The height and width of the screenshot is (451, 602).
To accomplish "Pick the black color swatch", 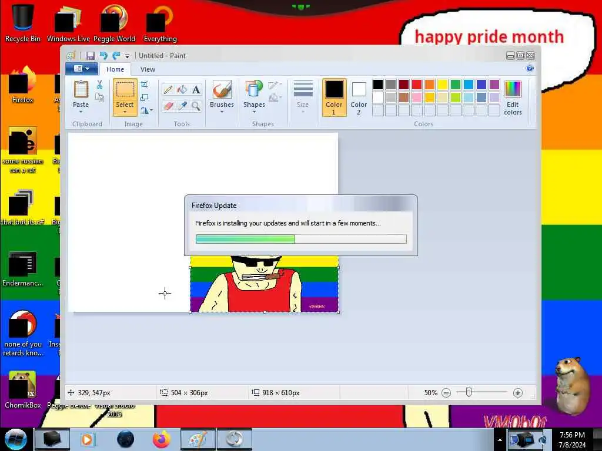I will [x=378, y=85].
